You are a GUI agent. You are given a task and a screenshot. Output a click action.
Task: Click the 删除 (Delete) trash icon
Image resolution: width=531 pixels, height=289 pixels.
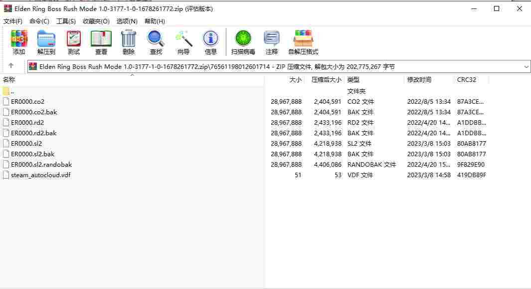tap(128, 38)
